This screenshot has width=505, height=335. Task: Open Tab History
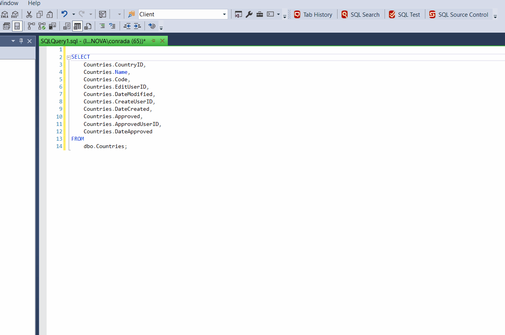[x=313, y=14]
